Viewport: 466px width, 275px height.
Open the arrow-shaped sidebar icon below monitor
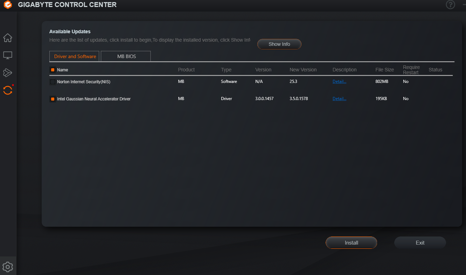pos(8,72)
